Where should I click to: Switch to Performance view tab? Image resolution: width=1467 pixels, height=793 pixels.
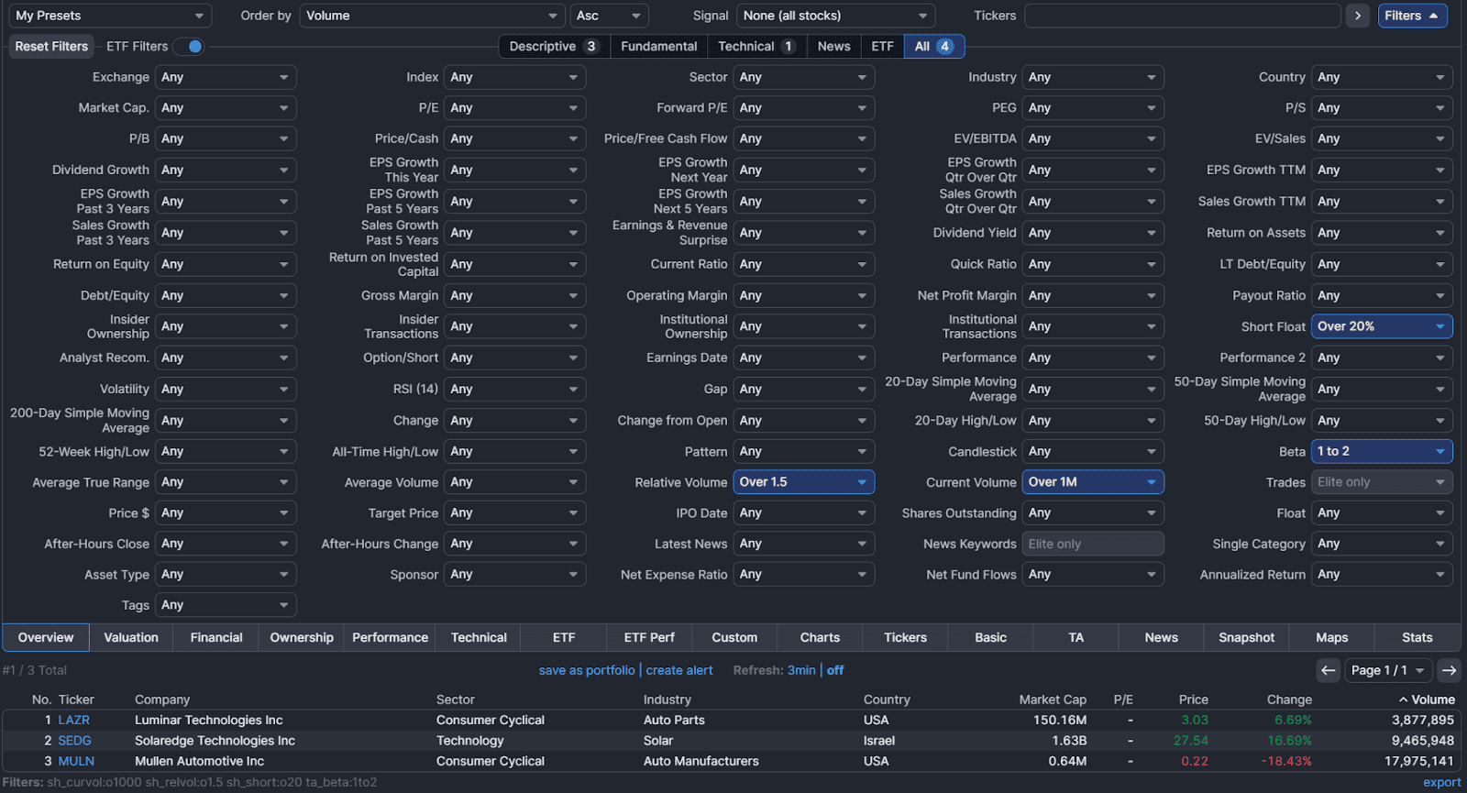coord(391,637)
